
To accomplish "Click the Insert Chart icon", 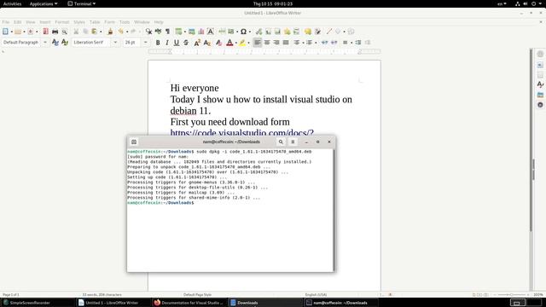I will point(201,32).
